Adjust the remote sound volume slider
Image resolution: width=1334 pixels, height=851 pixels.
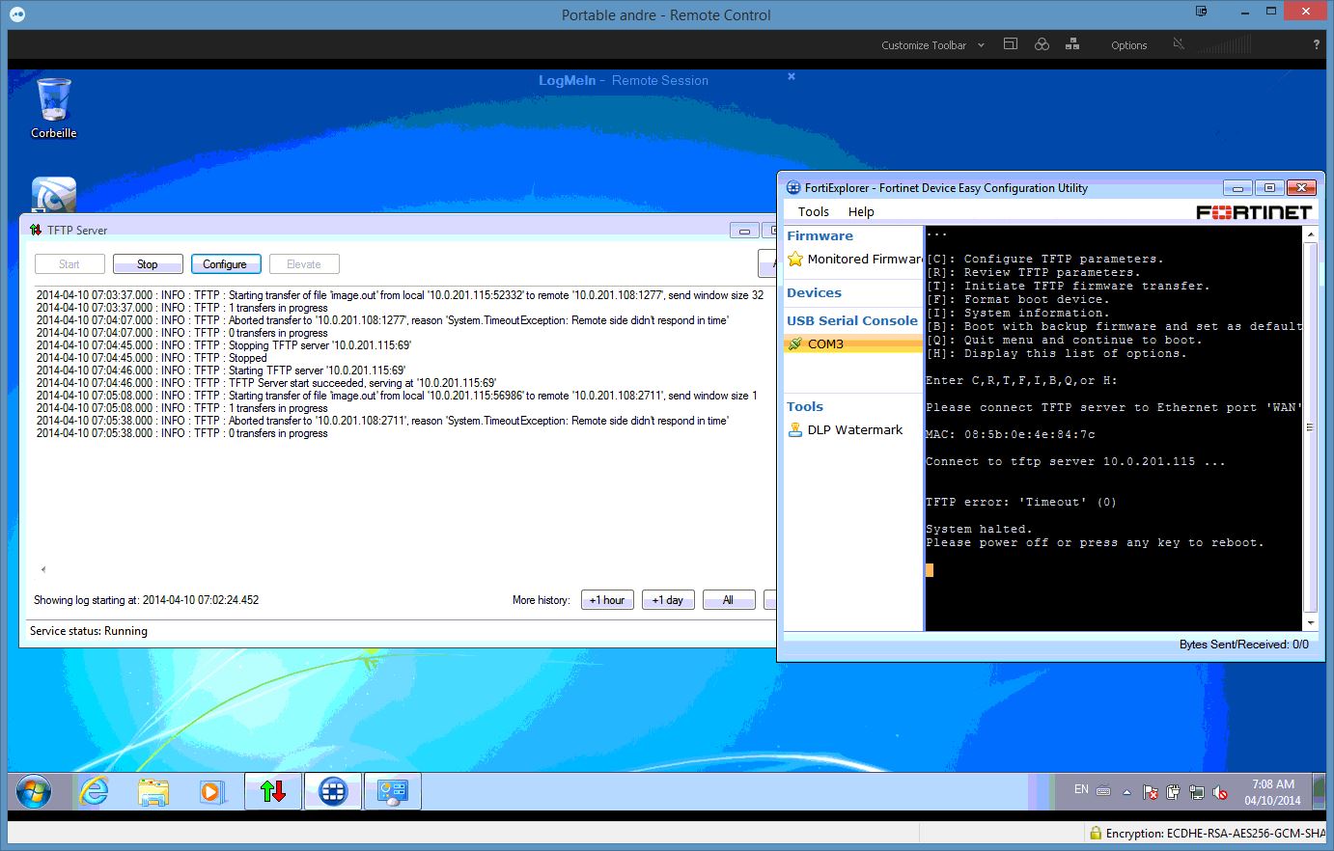coord(1224,45)
